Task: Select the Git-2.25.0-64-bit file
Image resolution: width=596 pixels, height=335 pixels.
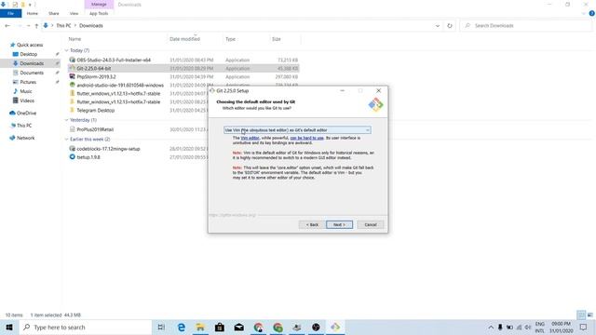Action: (94, 68)
